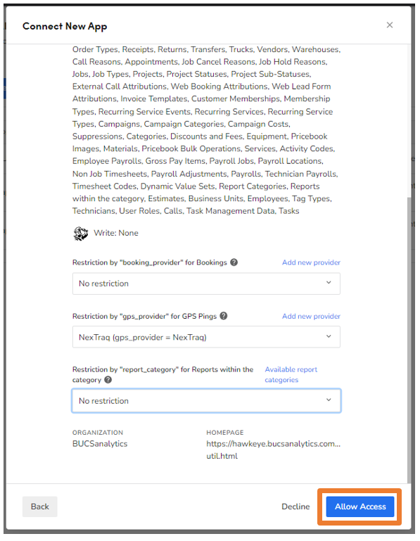Click the Allow Access button
Screen dimensions: 420x541
(x=360, y=507)
